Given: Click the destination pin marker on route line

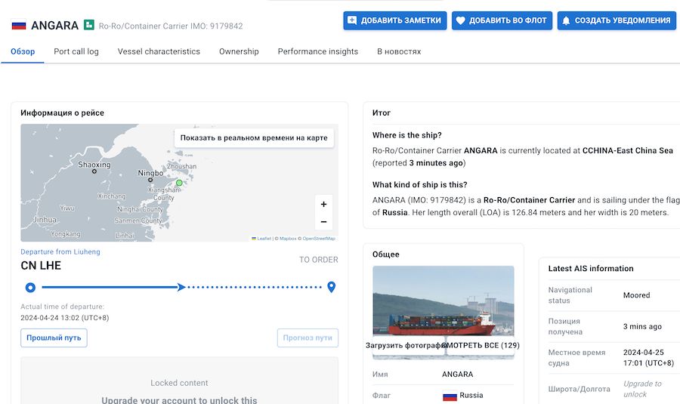Looking at the screenshot, I should point(332,287).
